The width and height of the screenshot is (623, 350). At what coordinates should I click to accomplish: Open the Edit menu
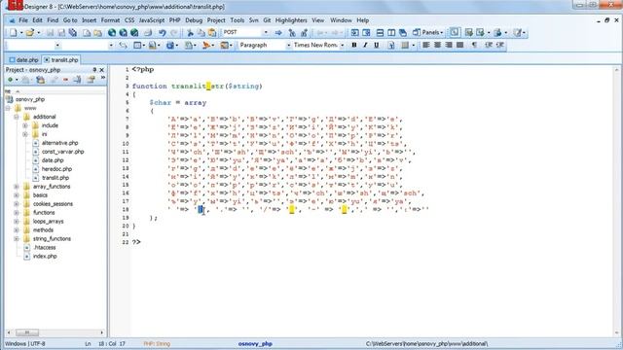coord(37,20)
